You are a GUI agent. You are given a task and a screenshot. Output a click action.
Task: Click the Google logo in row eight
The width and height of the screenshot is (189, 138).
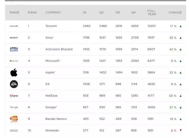coord(14,107)
